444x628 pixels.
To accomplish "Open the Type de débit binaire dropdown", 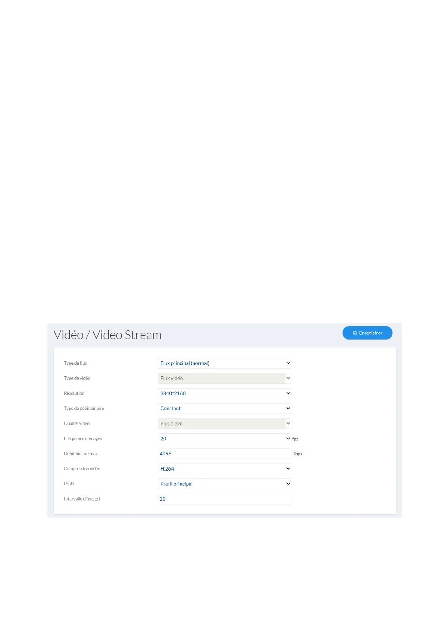I will (225, 408).
